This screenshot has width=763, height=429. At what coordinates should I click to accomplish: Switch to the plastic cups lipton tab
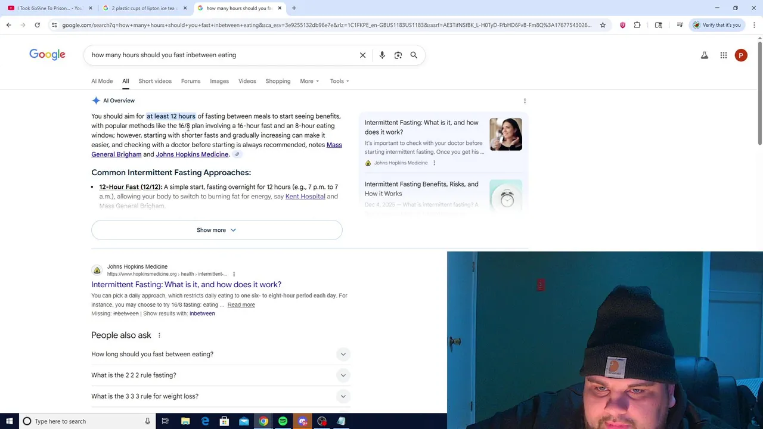pos(143,8)
